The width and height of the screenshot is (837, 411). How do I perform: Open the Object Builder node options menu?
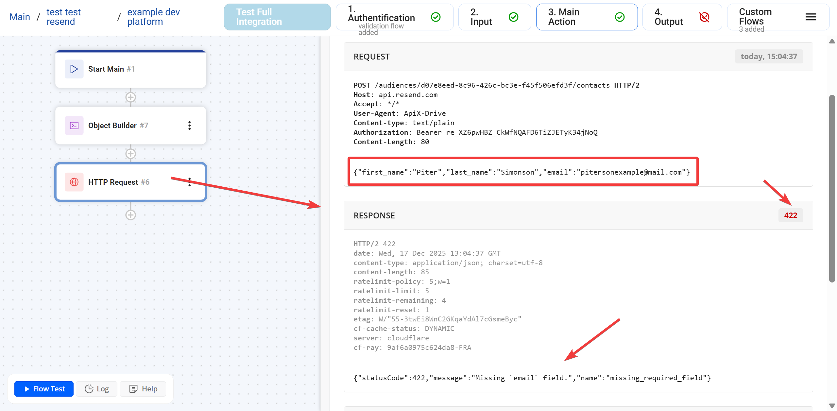[x=189, y=125]
